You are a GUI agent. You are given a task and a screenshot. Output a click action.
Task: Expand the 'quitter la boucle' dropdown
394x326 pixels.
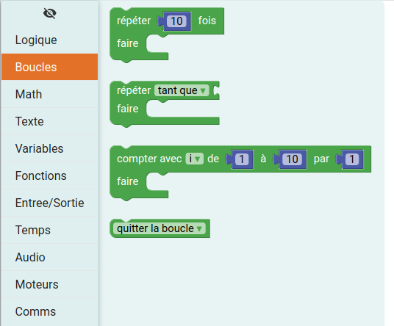[x=159, y=228]
